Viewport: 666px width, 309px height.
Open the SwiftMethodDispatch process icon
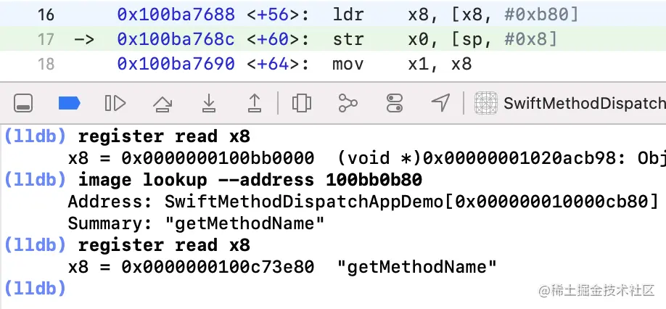(x=485, y=103)
